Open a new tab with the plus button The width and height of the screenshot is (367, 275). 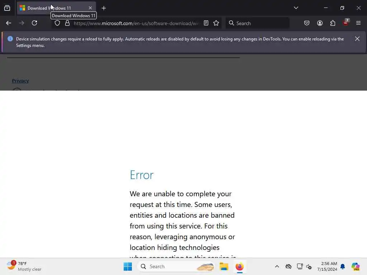pos(104,8)
